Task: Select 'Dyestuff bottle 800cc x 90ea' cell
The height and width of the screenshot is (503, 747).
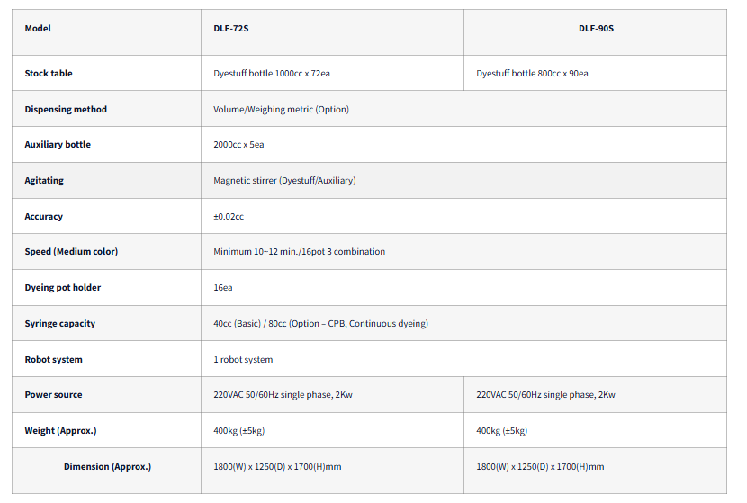Action: click(532, 73)
